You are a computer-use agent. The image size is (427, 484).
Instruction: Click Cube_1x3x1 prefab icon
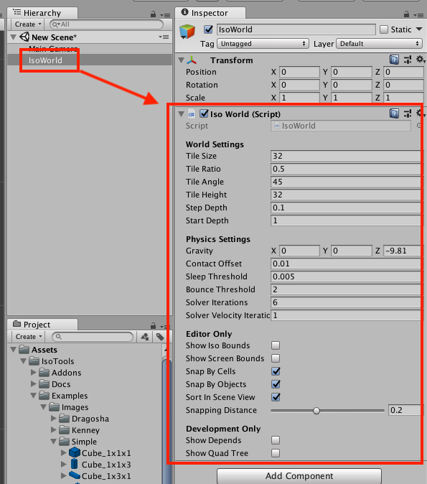pyautogui.click(x=75, y=475)
